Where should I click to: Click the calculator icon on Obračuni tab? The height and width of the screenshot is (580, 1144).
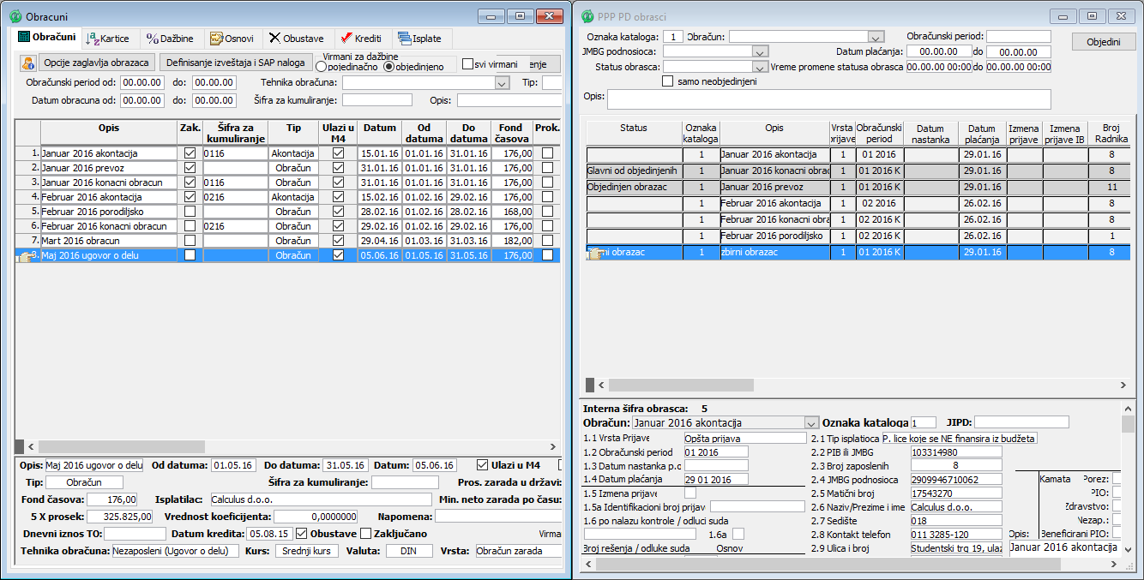pyautogui.click(x=24, y=38)
